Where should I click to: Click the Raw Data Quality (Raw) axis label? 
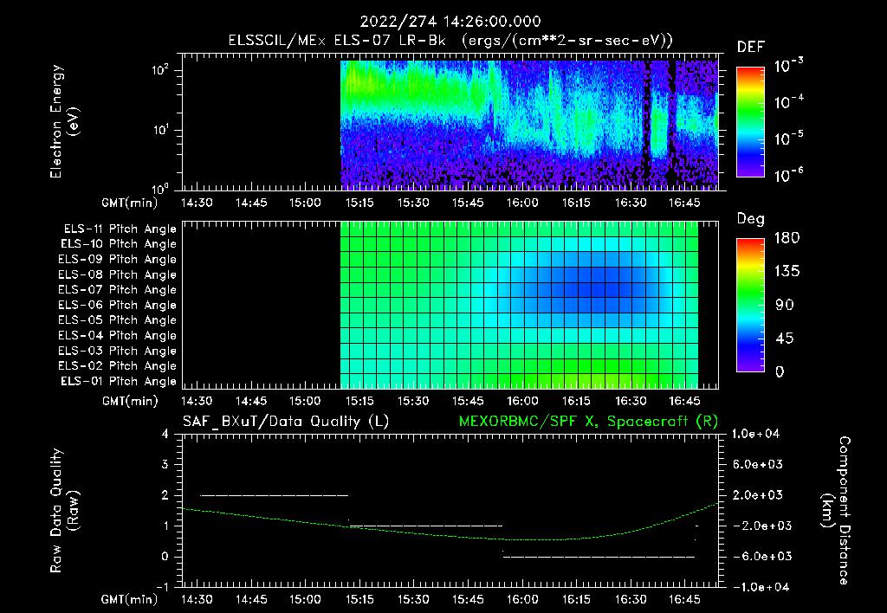64,511
